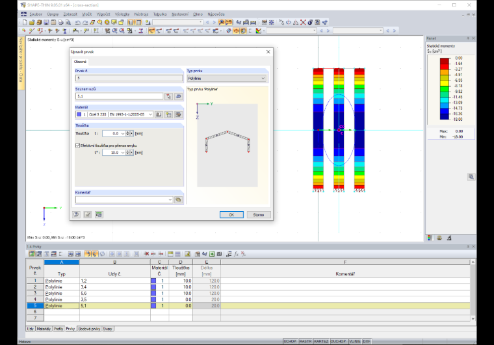The height and width of the screenshot is (345, 494).
Task: Select the cell with nodes 3,5 in row 4
Action: pyautogui.click(x=114, y=300)
